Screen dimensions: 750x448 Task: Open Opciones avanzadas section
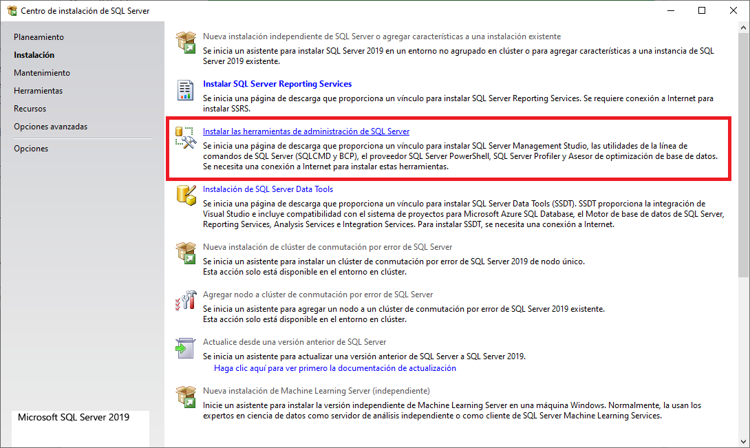51,127
